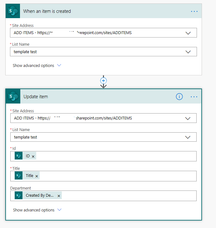Expand advanced options in Update item card
216x228 pixels.
click(x=37, y=210)
